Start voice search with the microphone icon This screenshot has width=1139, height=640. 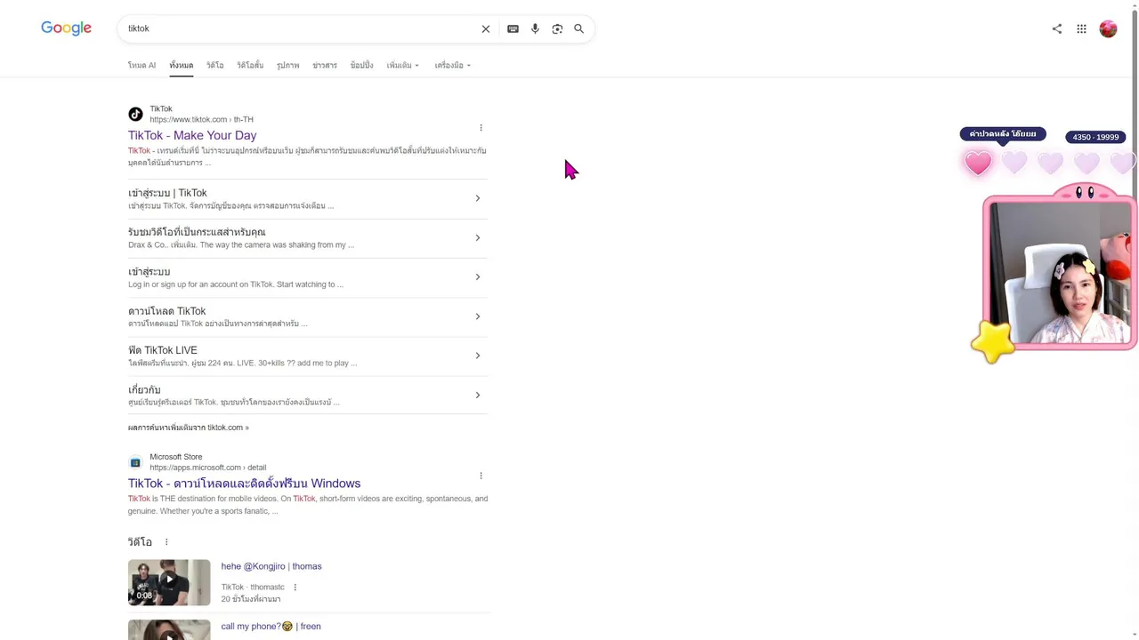535,29
